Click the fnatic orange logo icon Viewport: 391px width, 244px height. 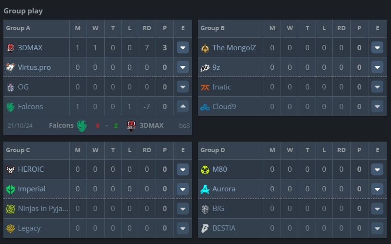[x=205, y=87]
